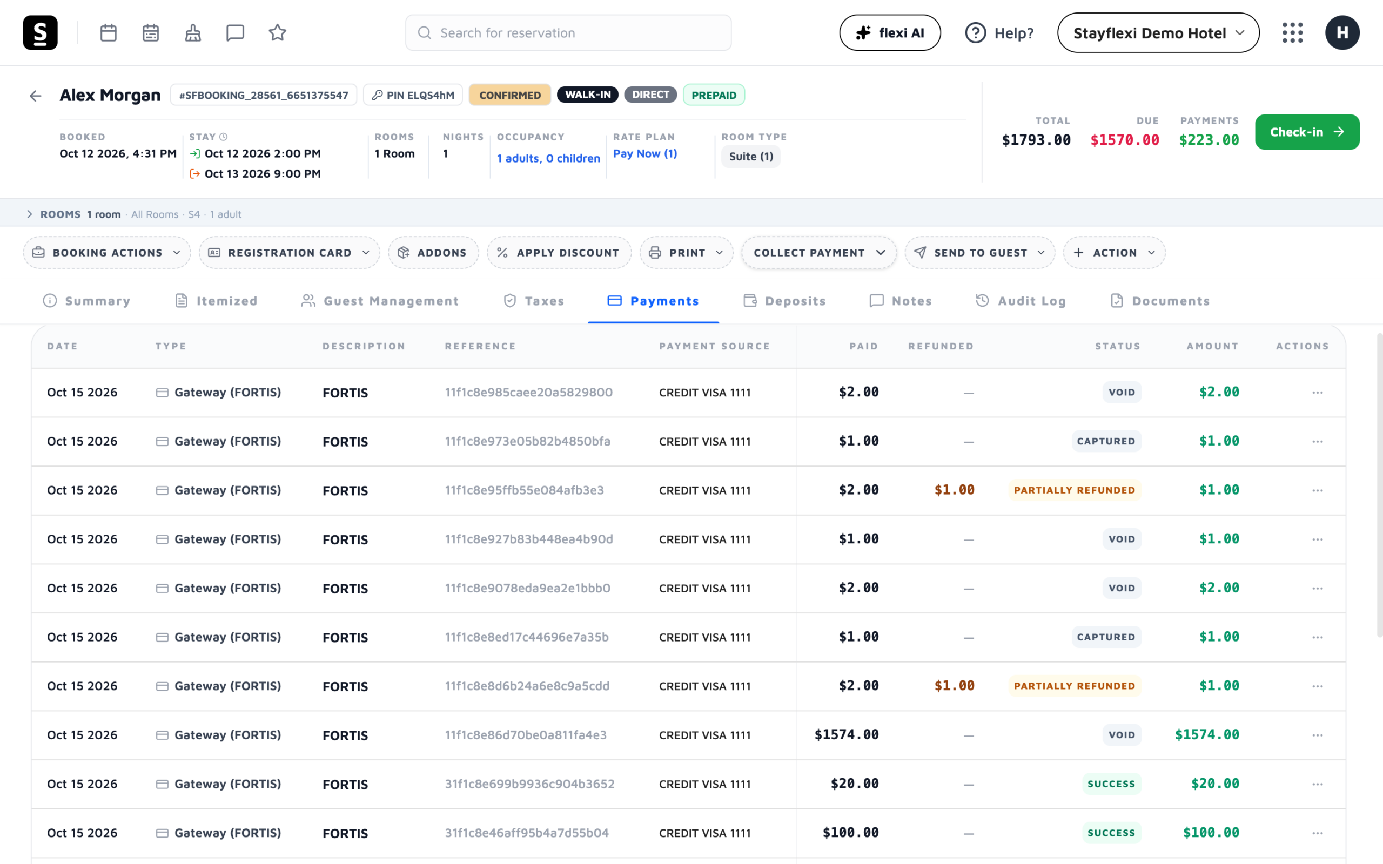The height and width of the screenshot is (864, 1383).
Task: Open actions menu for reference 11f1c8e8ed17c44696e7a35b
Action: coord(1318,637)
